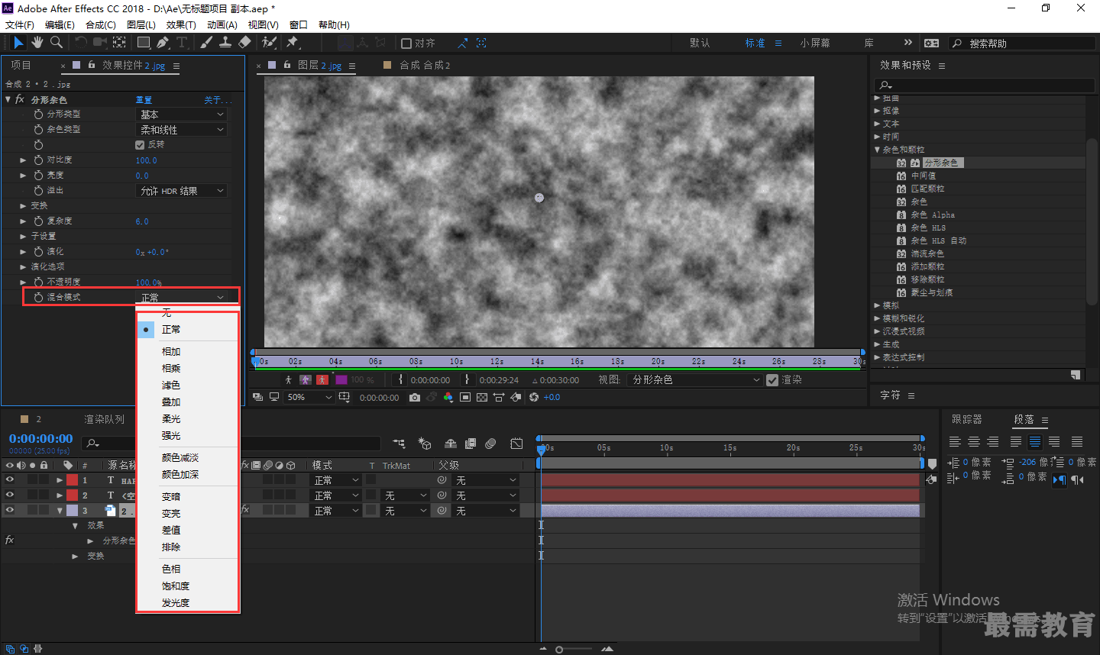1100x655 pixels.
Task: Choose 相加 blending mode from list
Action: [171, 352]
